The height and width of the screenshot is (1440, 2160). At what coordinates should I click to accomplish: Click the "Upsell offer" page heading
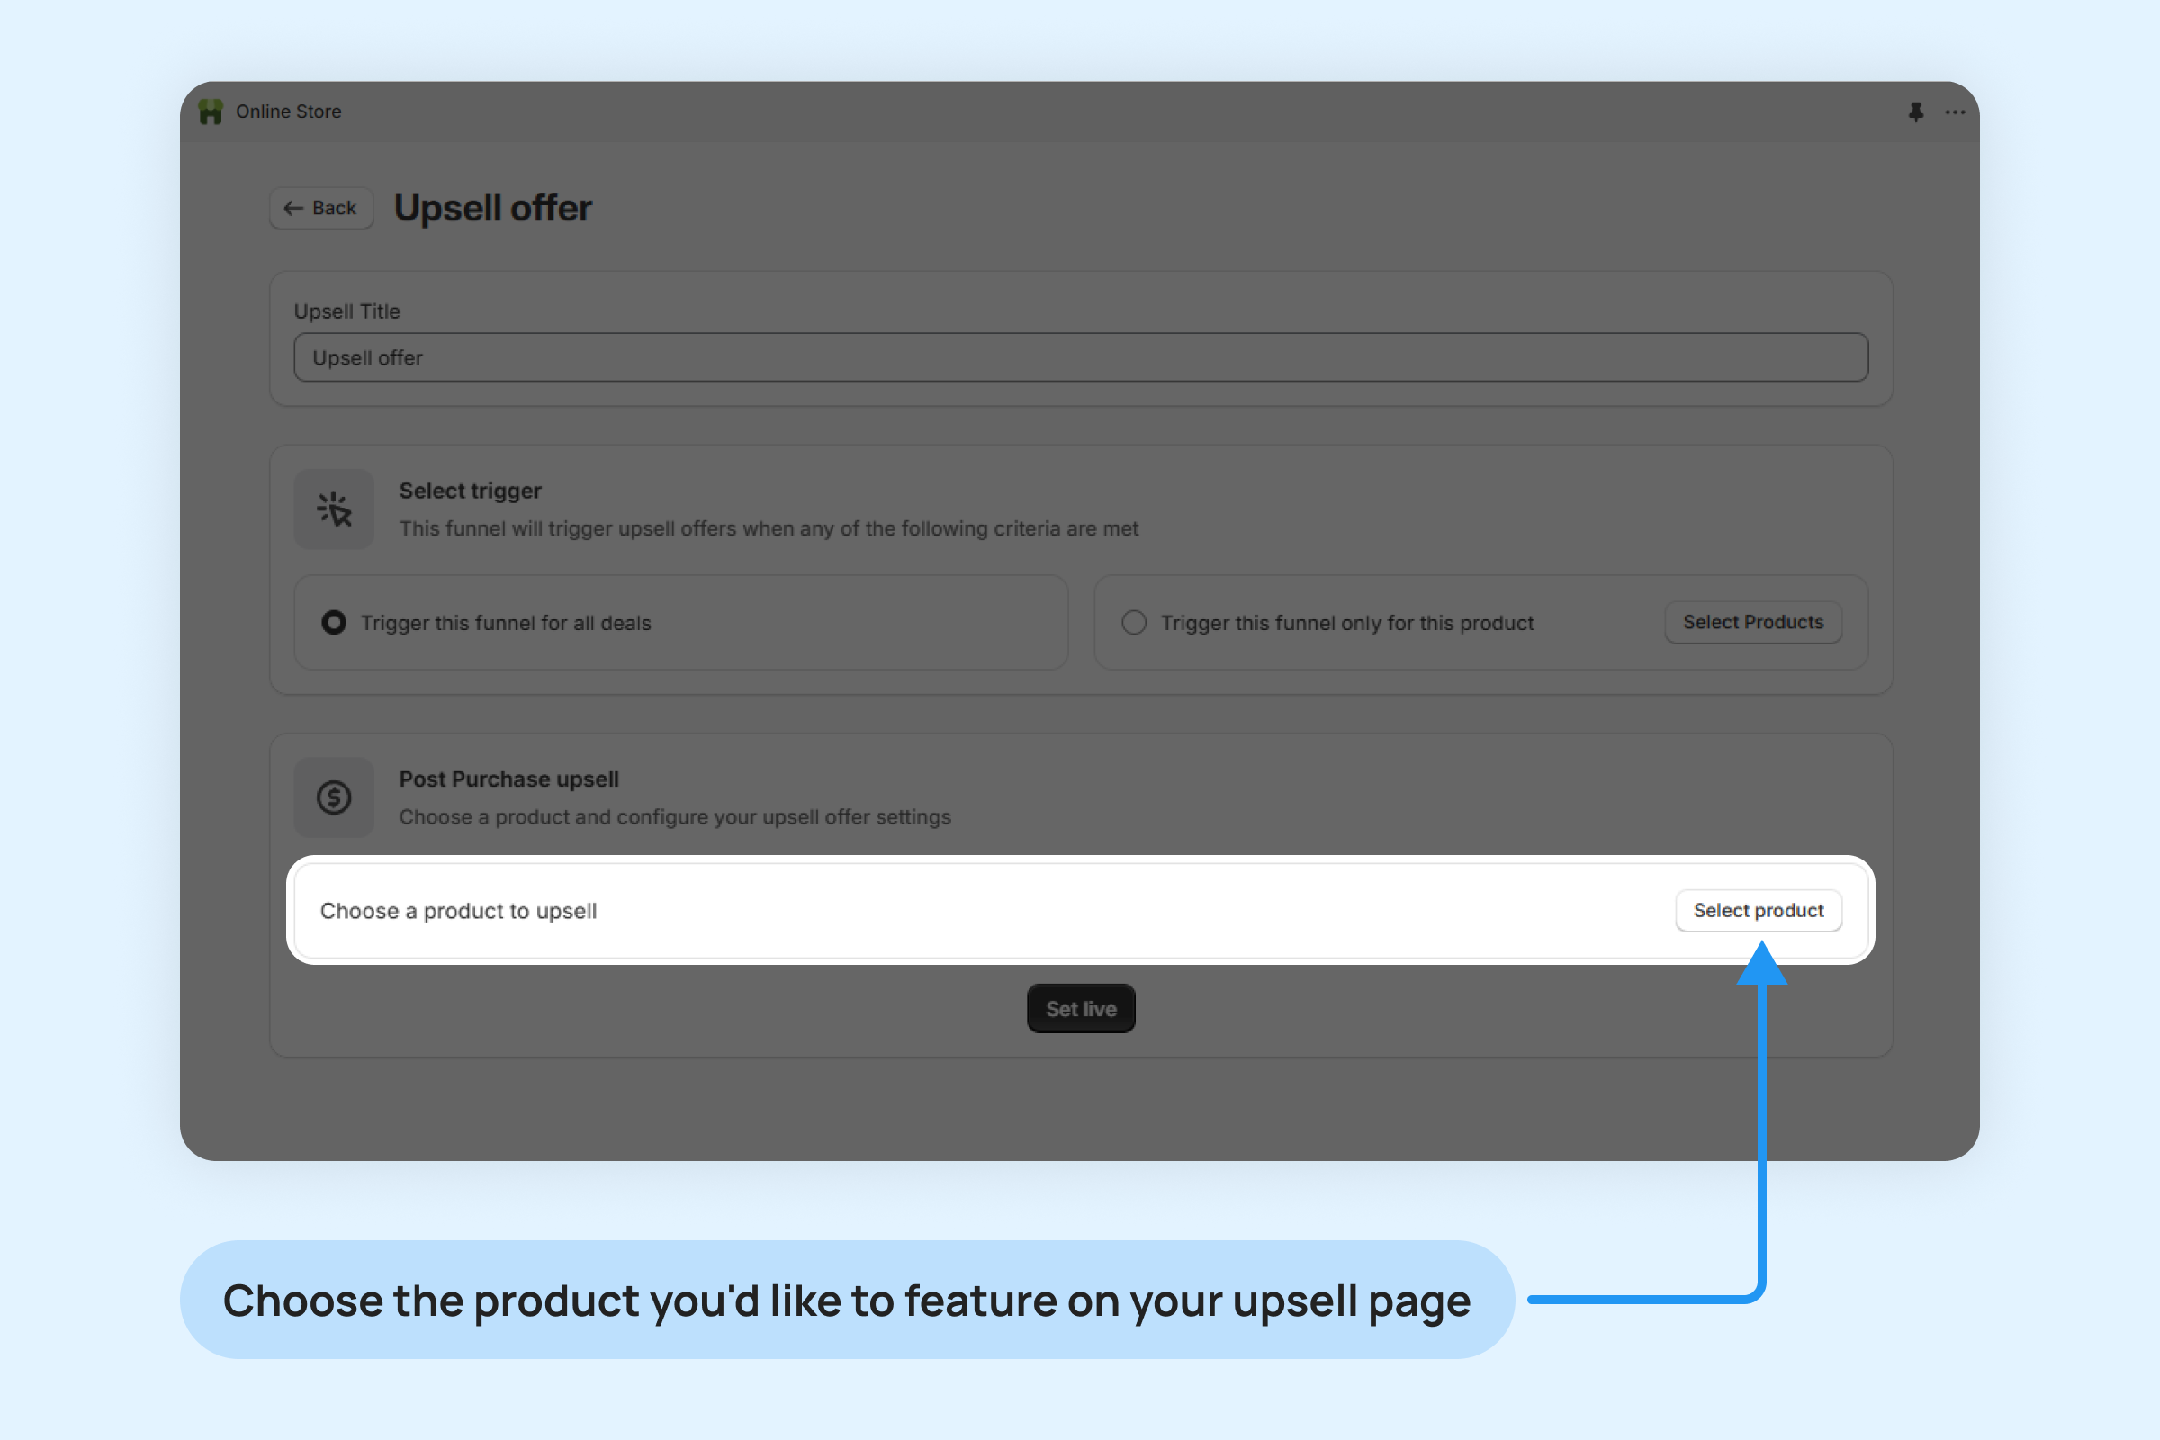(493, 209)
